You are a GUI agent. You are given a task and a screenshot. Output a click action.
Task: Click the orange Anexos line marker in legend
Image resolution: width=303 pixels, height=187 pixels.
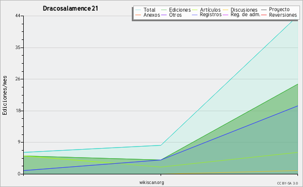[x=138, y=15]
